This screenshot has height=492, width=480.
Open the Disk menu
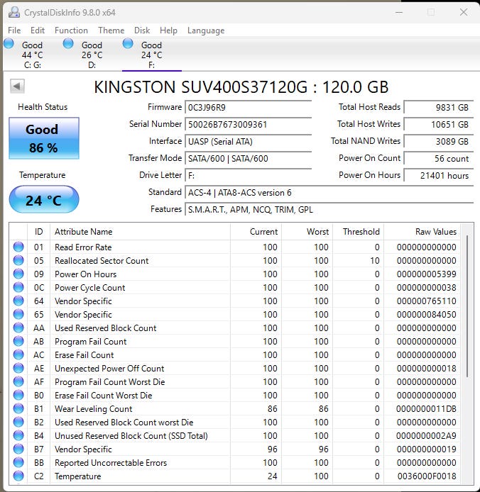tap(142, 30)
